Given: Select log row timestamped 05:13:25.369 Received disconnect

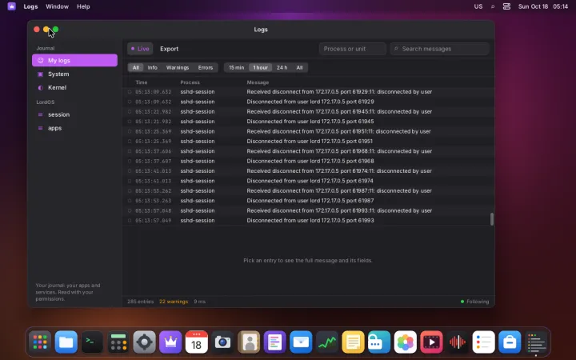Looking at the screenshot, I should click(x=309, y=131).
